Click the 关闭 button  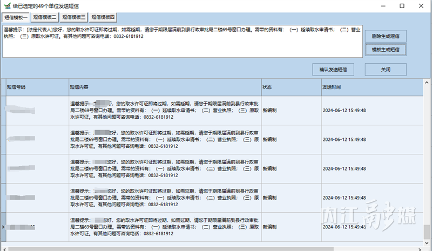(386, 70)
